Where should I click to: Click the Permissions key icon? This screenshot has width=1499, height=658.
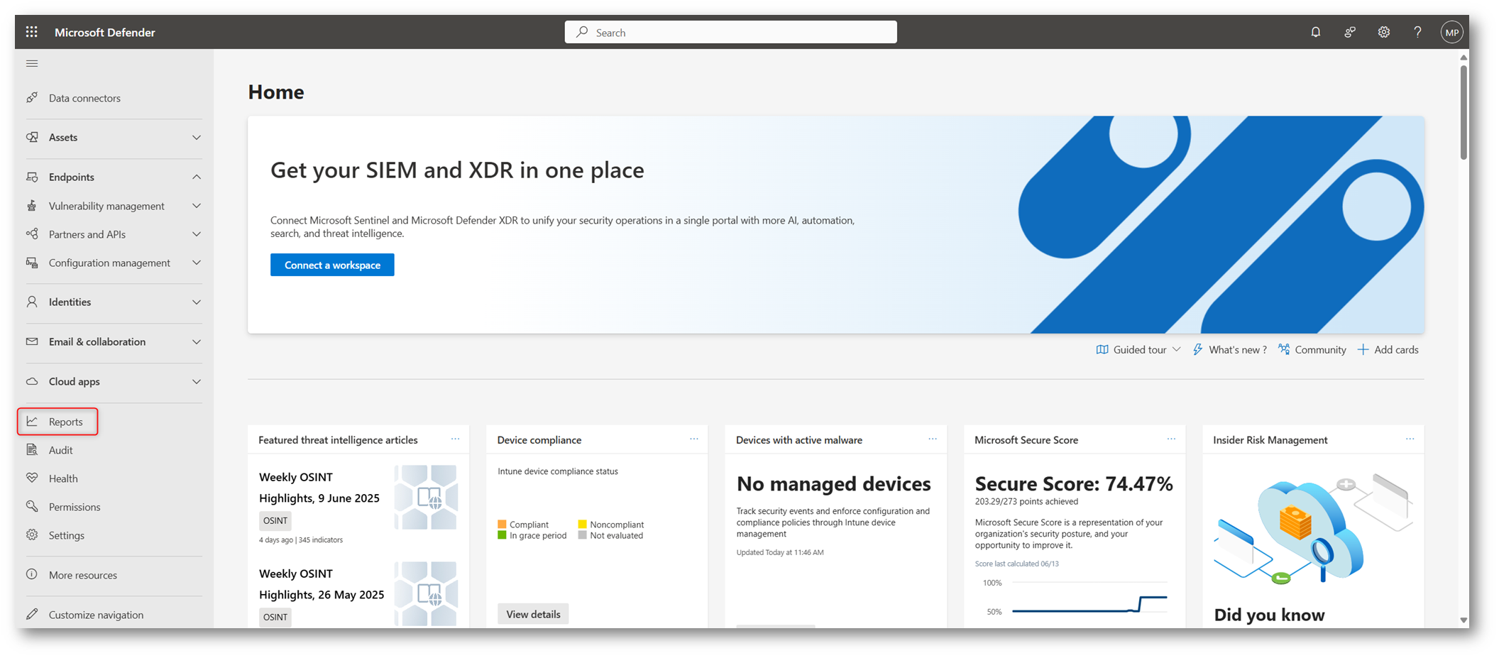(x=32, y=507)
